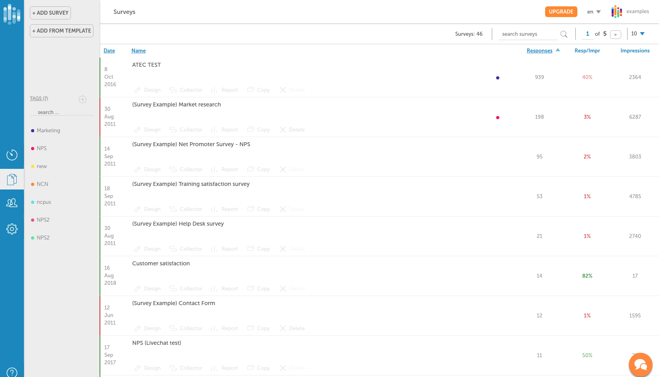Open Settings via the gear icon
Screen dimensions: 659x377
(12, 229)
